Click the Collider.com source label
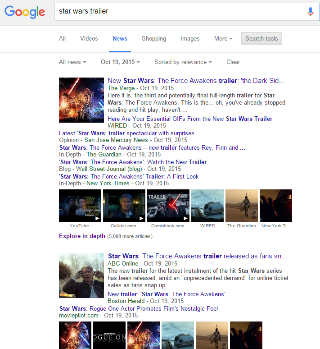 click(x=123, y=226)
